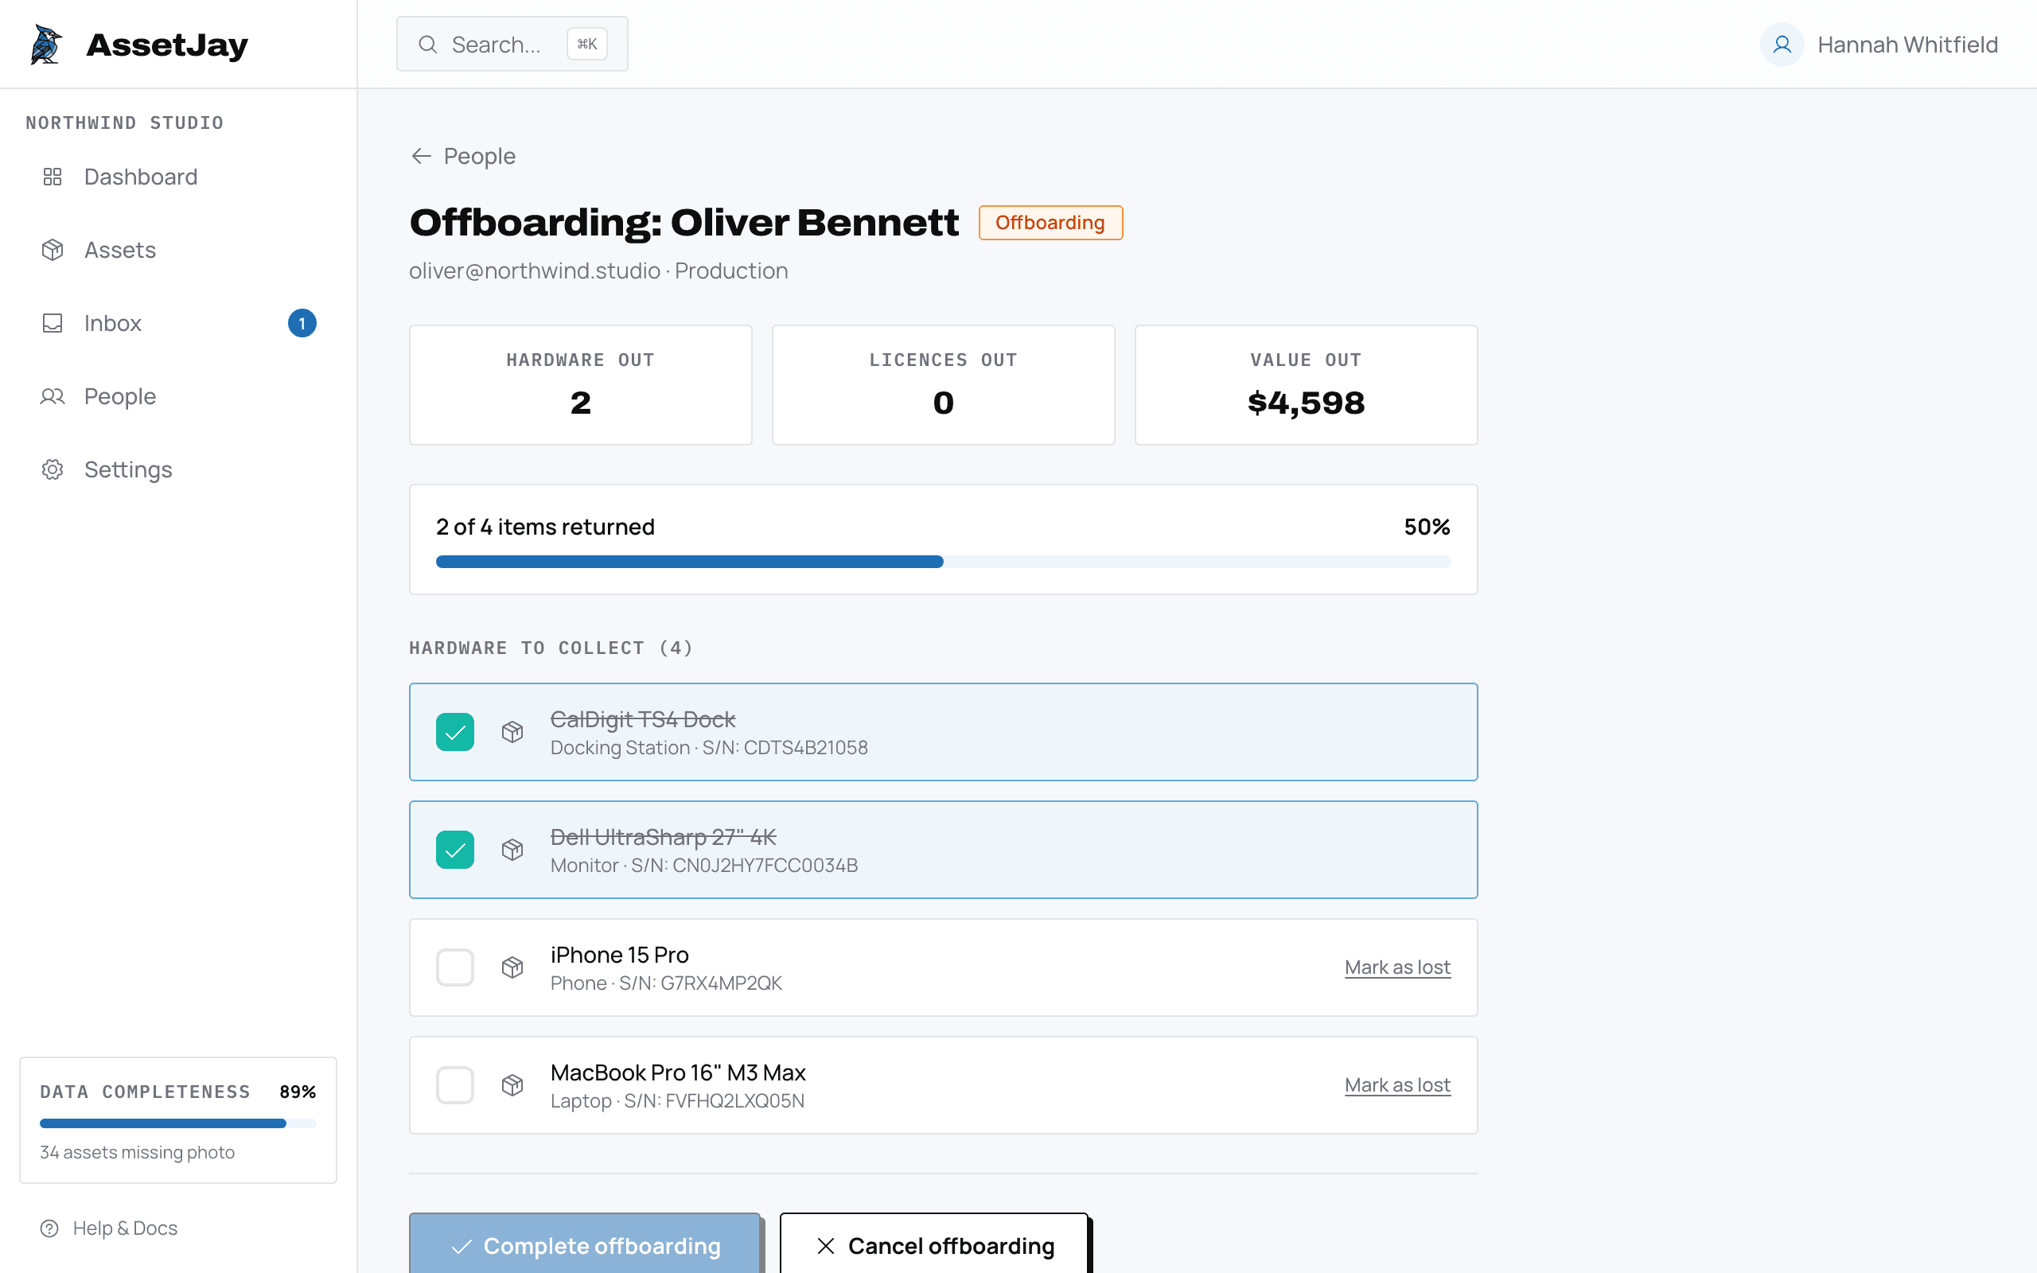Go to Assets in the sidebar
Screen dimensions: 2037x1273
click(178, 250)
